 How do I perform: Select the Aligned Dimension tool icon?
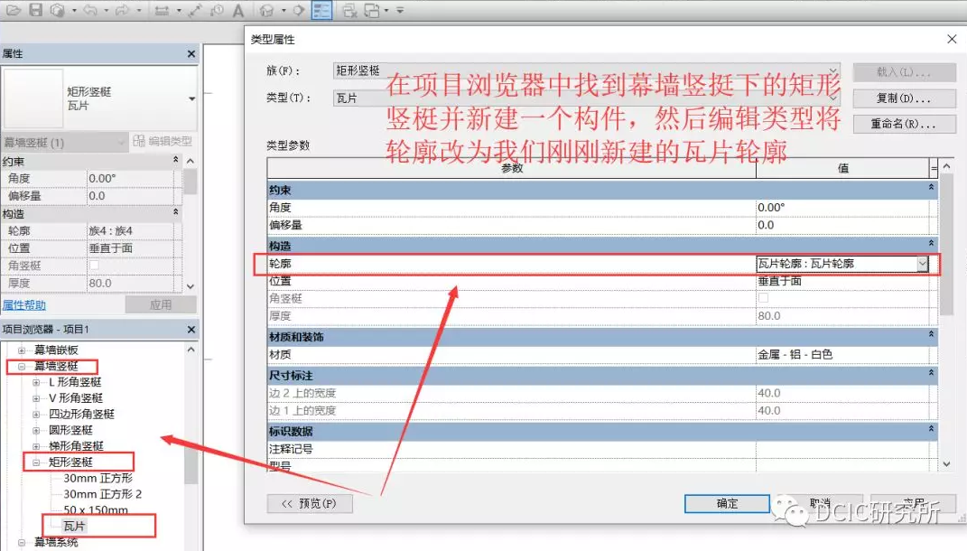[195, 10]
